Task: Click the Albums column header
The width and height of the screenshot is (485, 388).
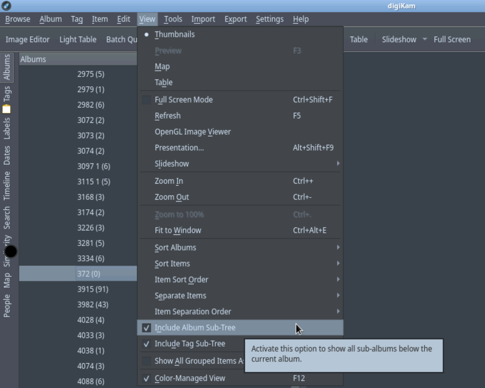Action: coord(78,59)
